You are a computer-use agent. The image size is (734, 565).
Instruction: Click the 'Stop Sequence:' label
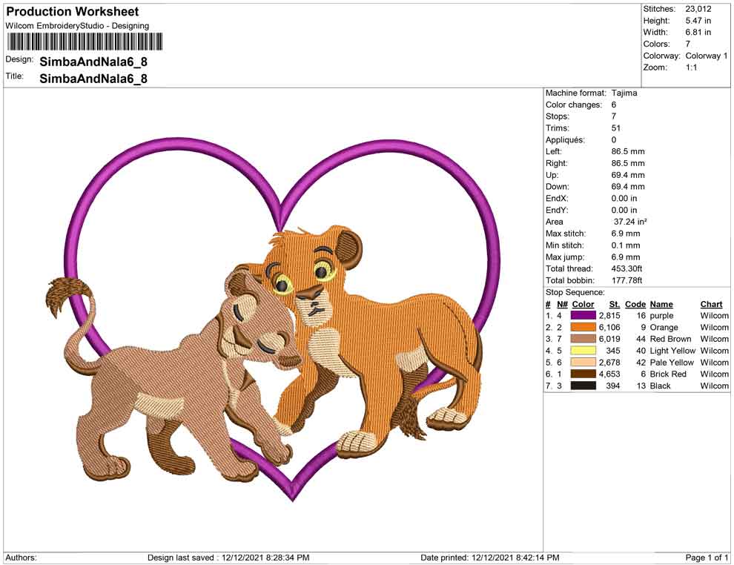(x=575, y=292)
